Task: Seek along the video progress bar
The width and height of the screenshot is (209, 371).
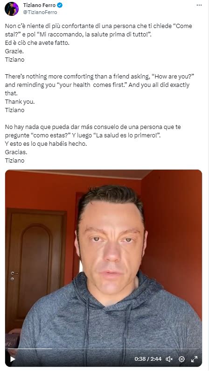Action: [104, 349]
